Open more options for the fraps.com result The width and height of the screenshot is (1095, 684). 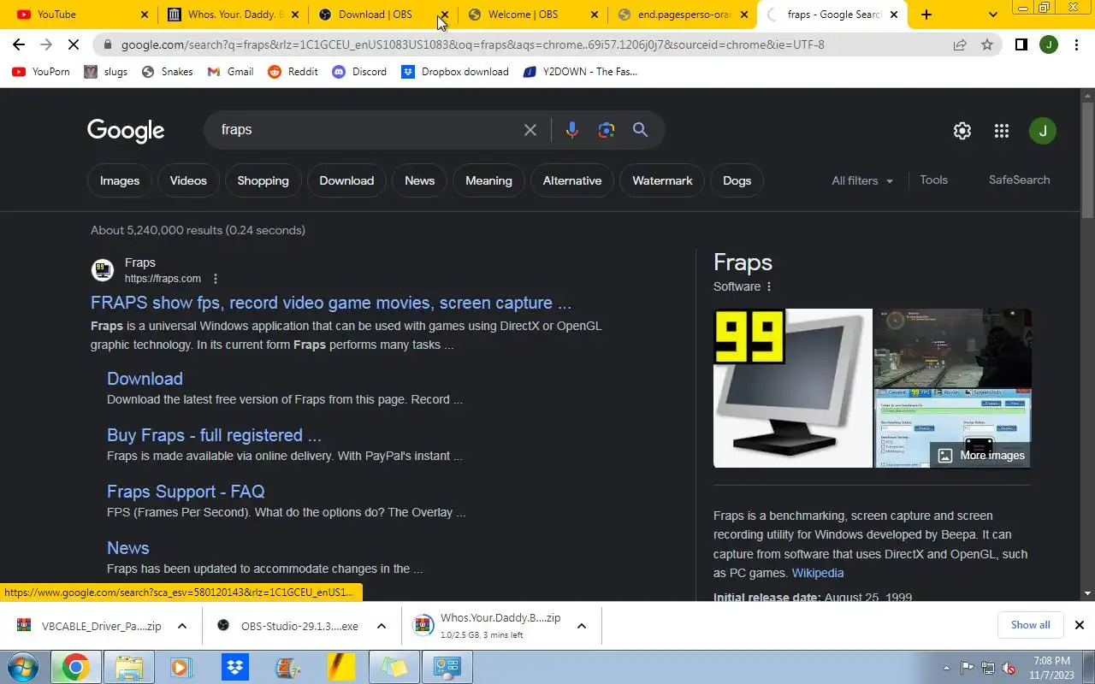pos(216,279)
